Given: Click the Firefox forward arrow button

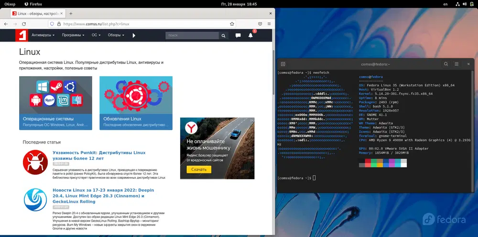Looking at the screenshot, I should [15, 24].
